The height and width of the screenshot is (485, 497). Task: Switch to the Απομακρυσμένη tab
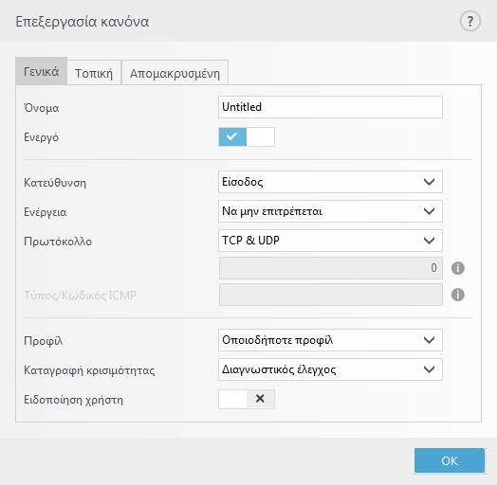coord(175,73)
